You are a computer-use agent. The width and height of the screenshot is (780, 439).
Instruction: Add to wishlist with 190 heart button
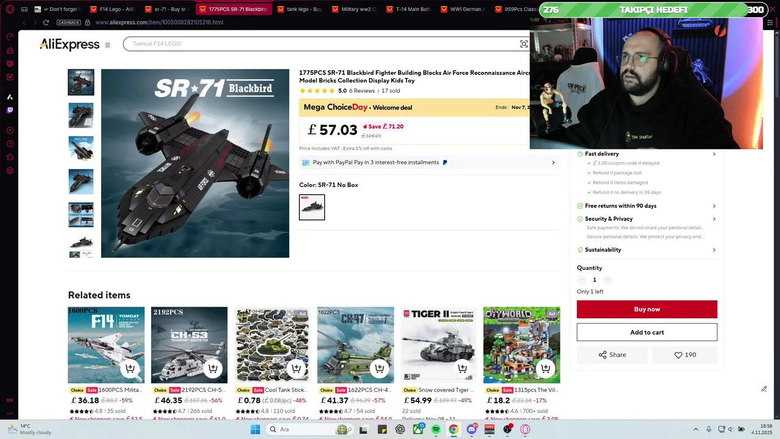coord(684,355)
